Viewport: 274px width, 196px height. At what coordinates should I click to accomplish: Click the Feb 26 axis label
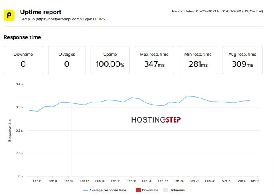click(194, 181)
